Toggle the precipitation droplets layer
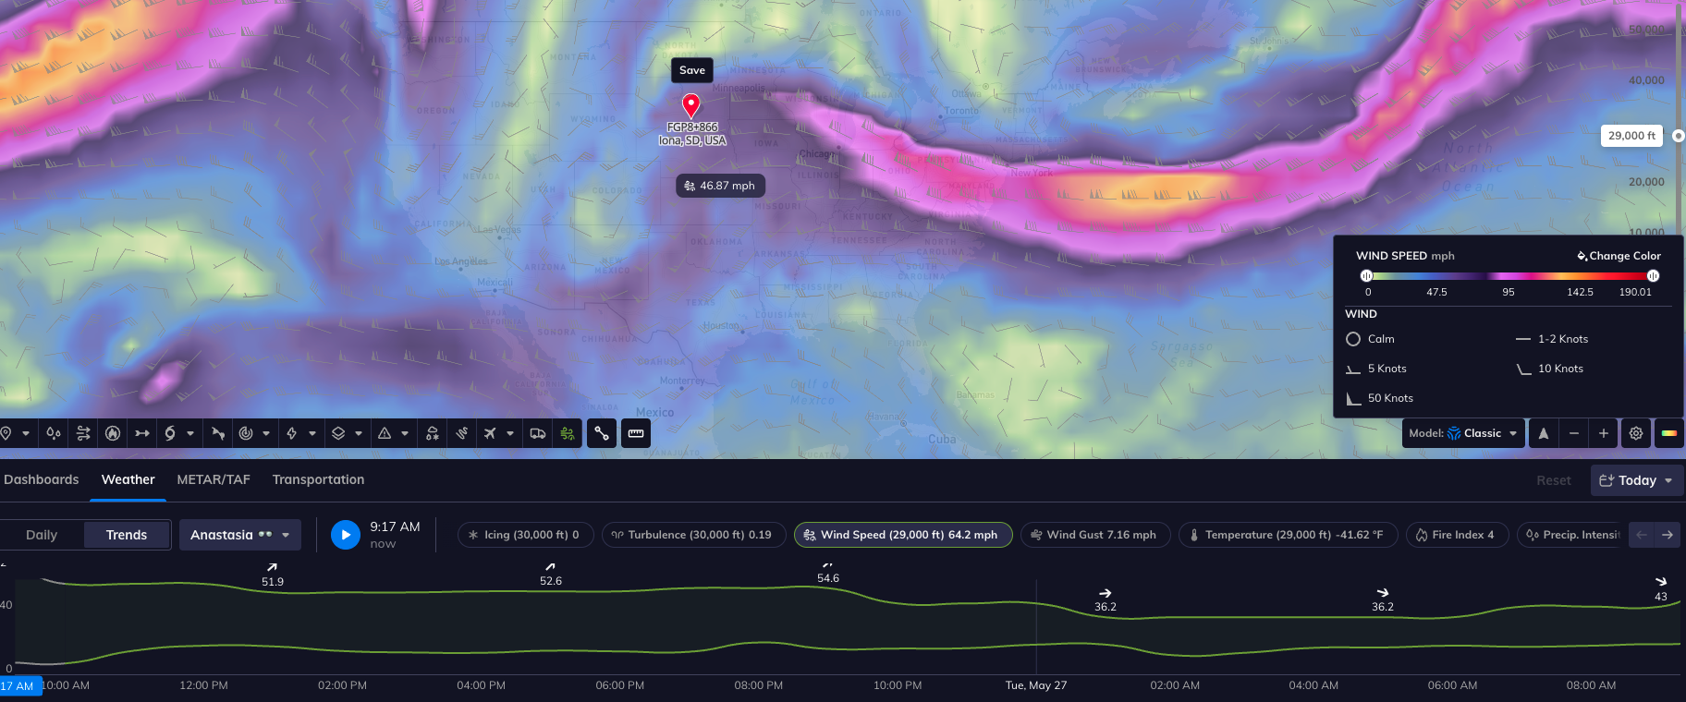1686x702 pixels. click(x=54, y=433)
